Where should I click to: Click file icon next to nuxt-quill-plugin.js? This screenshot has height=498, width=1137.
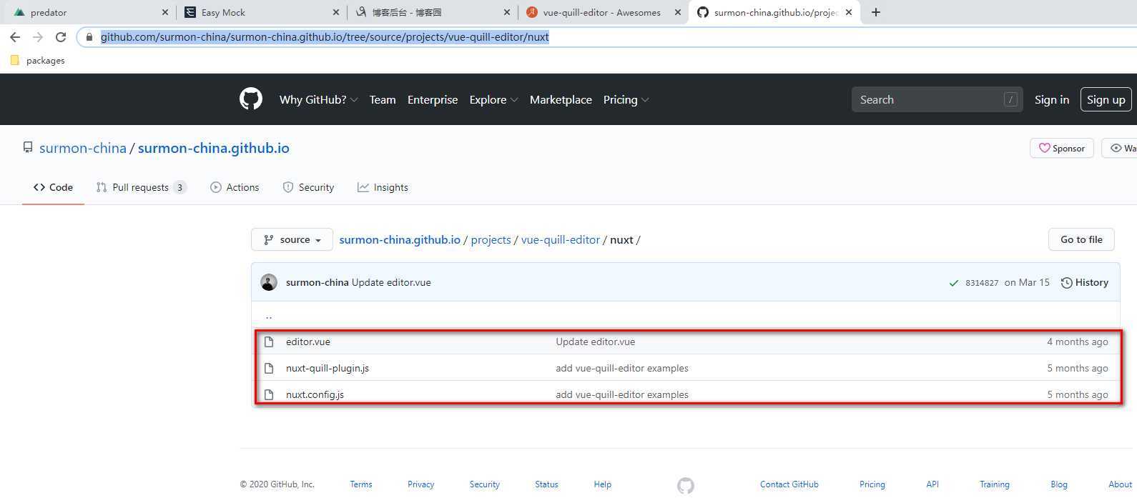pos(269,368)
